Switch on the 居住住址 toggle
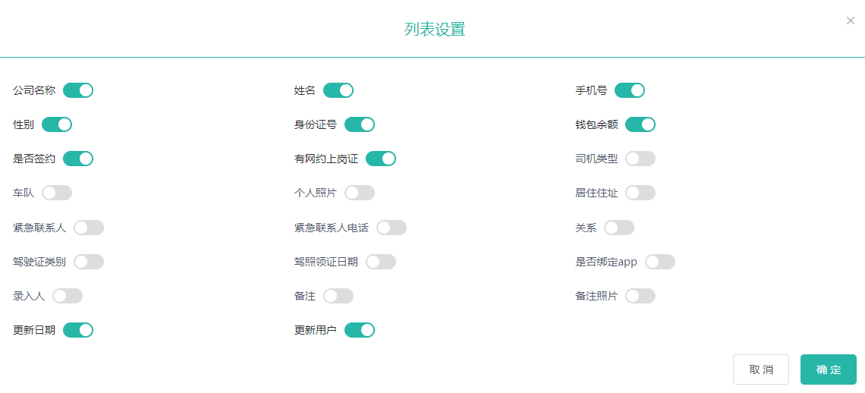Viewport: 865px width, 393px height. coord(640,193)
